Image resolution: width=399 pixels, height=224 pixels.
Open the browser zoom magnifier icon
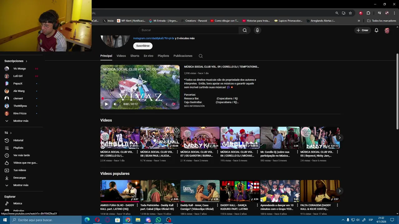(x=337, y=13)
